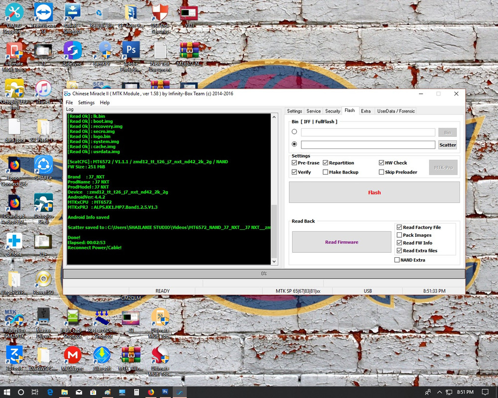
Task: Select New Text Document desktop icon
Action: pos(160,56)
